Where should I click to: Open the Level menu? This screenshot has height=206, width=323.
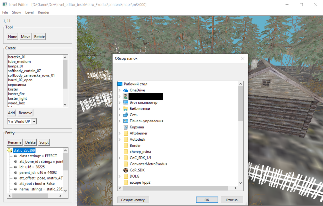click(x=29, y=12)
